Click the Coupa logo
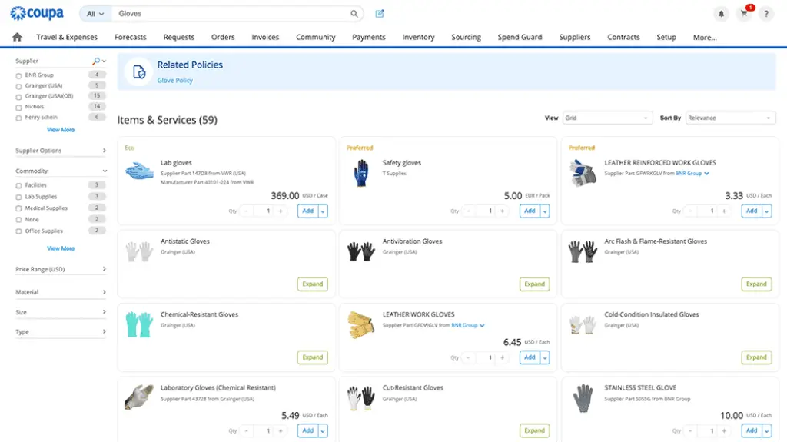The width and height of the screenshot is (787, 442). [37, 13]
